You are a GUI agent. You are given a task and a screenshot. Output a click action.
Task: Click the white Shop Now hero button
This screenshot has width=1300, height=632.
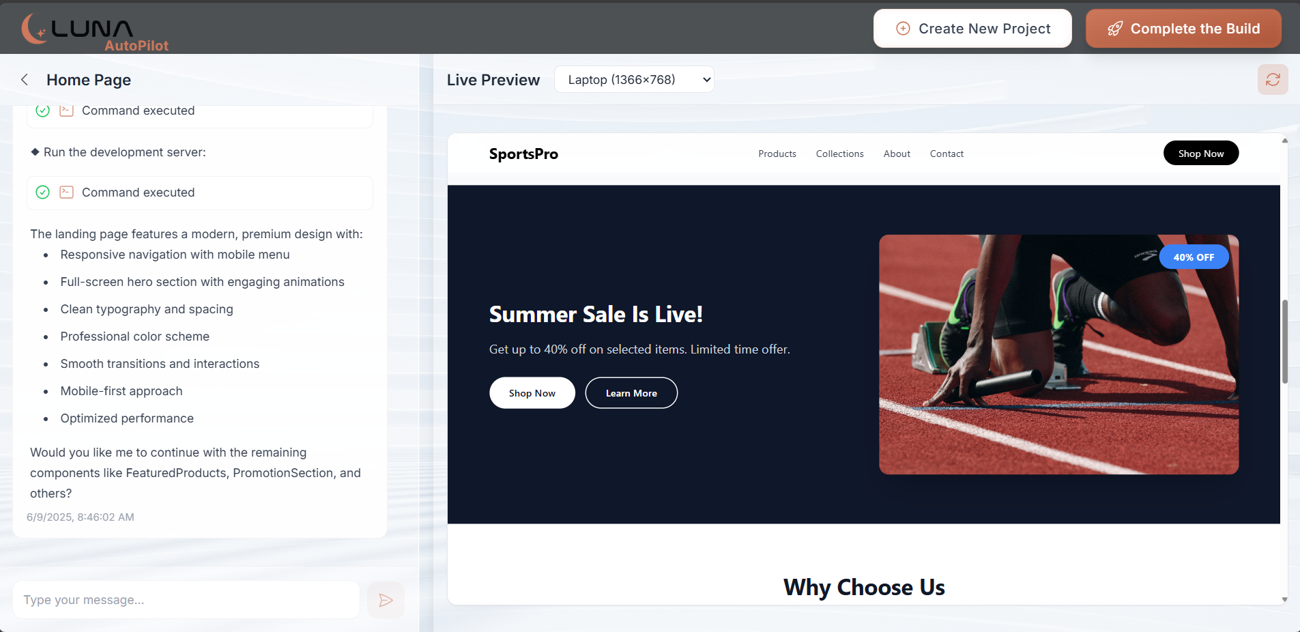tap(532, 393)
